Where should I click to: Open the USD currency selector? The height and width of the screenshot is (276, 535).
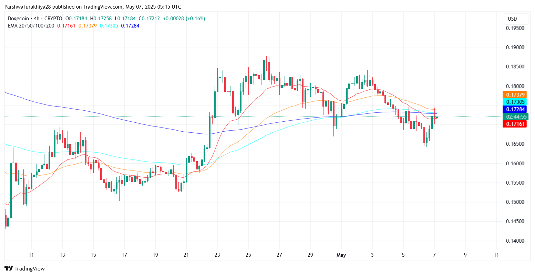[512, 19]
